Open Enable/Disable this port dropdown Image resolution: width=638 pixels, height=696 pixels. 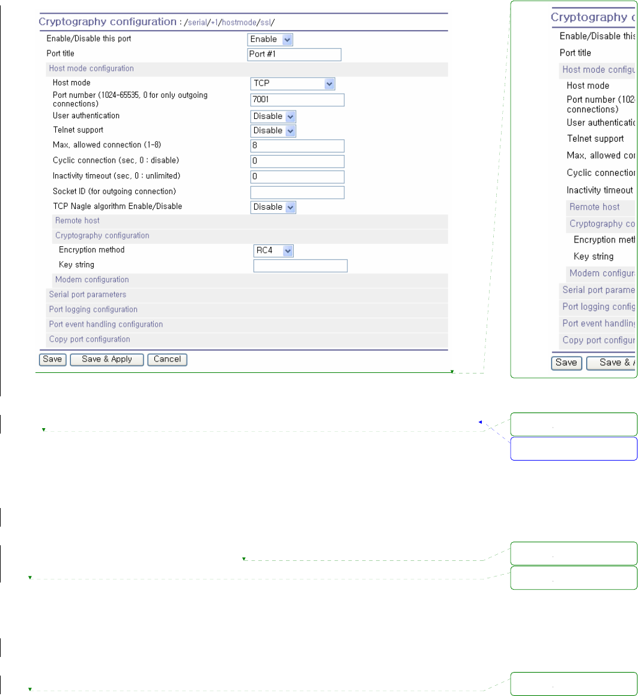pyautogui.click(x=270, y=40)
